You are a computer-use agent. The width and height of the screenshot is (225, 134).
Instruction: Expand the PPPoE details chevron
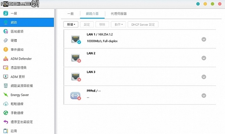tap(204, 96)
